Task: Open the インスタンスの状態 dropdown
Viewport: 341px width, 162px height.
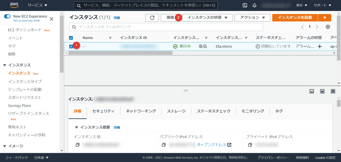Action: 207,18
